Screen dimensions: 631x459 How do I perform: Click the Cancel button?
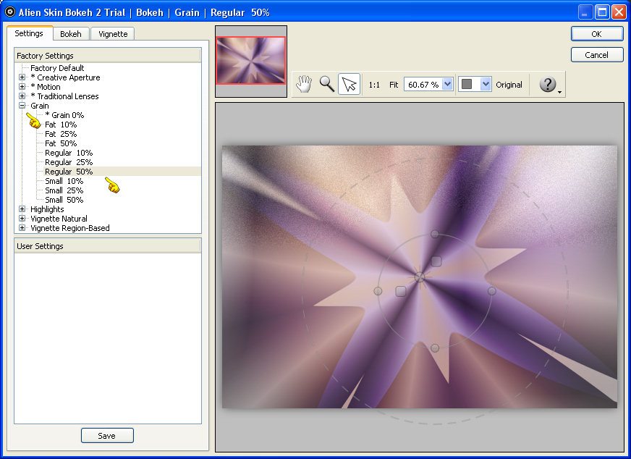(596, 55)
